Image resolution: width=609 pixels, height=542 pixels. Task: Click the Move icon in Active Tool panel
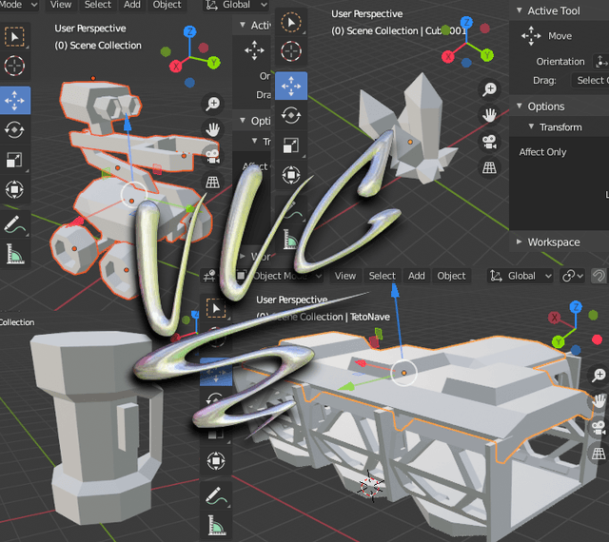point(531,36)
